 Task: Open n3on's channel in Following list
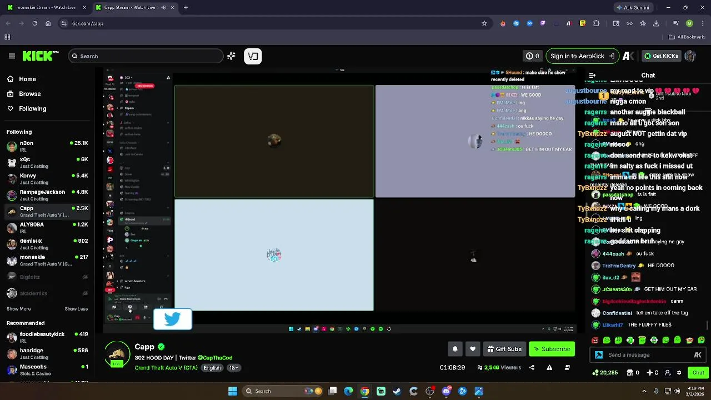coord(47,147)
